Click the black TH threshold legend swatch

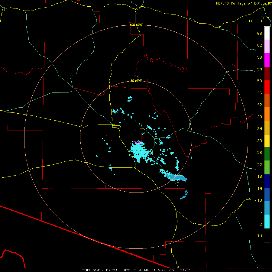point(267,235)
